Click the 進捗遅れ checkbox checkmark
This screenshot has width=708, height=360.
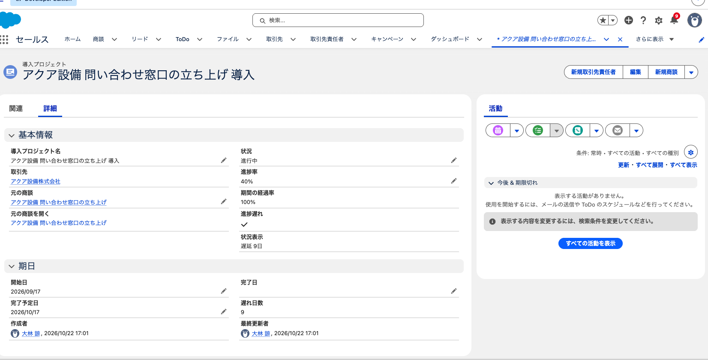(244, 224)
